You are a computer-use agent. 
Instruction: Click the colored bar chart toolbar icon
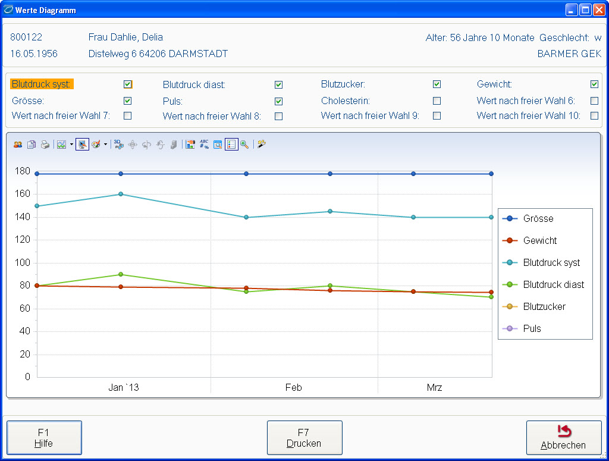coord(190,145)
